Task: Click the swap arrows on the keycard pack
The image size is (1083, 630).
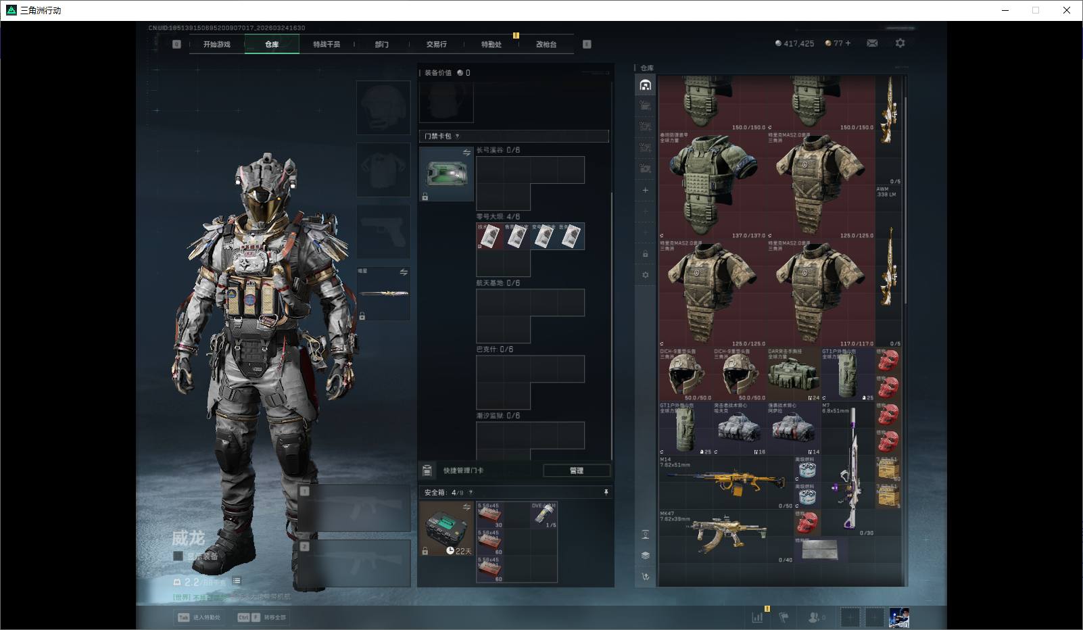Action: (466, 153)
